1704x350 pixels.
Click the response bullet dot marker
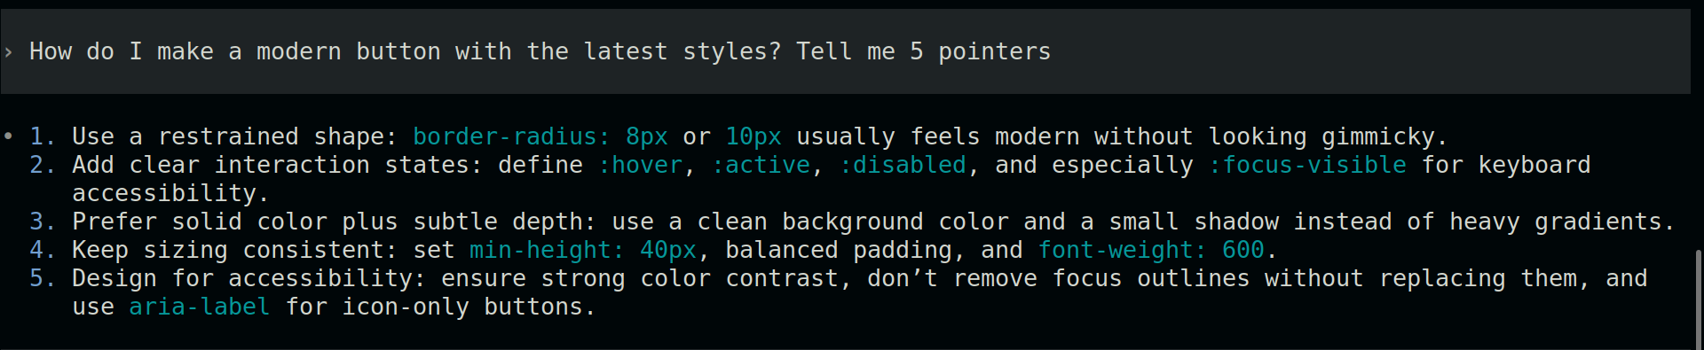point(8,136)
